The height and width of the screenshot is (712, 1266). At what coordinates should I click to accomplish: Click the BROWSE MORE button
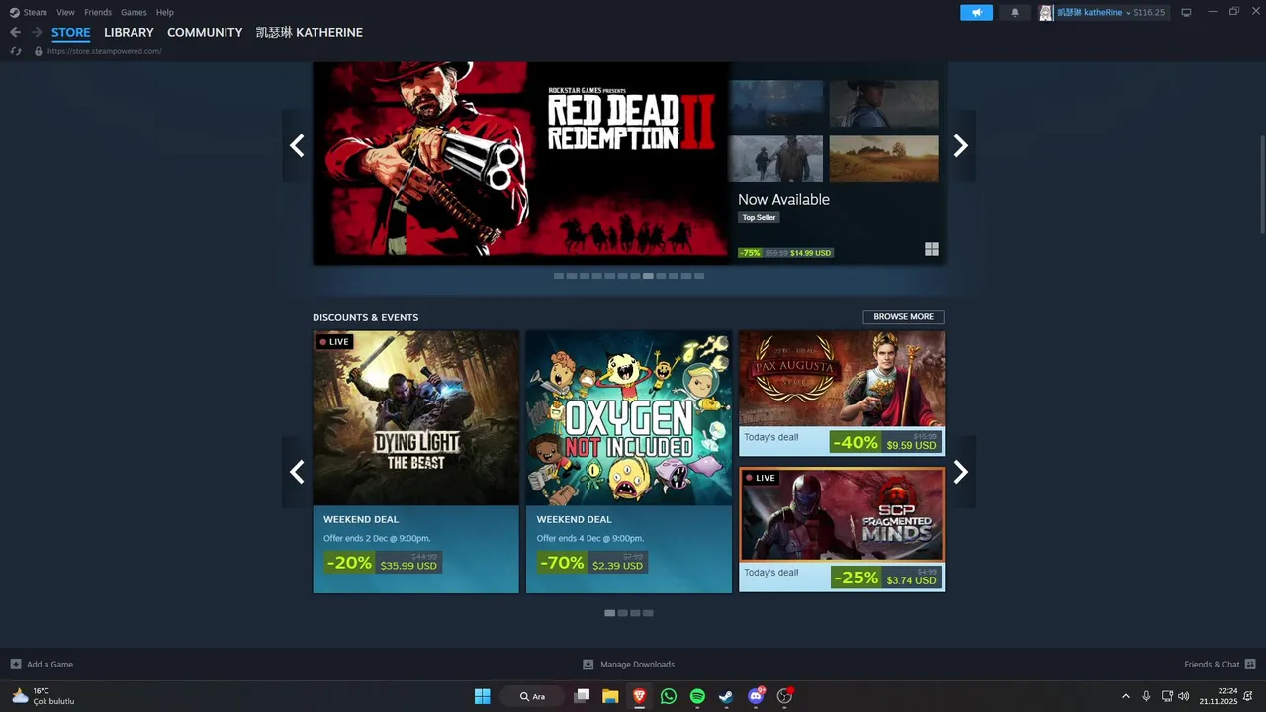[903, 316]
